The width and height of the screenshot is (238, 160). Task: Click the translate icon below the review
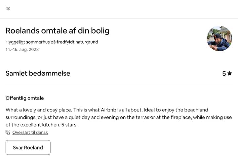pyautogui.click(x=8, y=133)
